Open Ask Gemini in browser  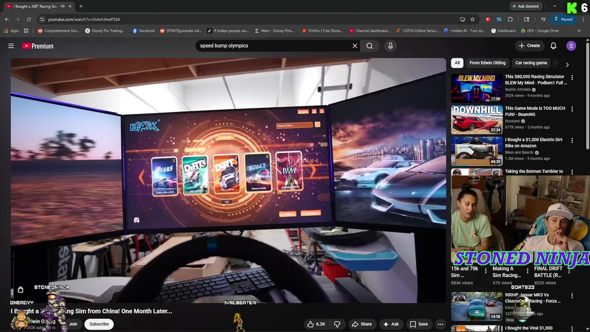click(525, 6)
